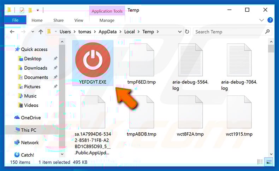
Task: Select the tmpF6ED.tmp file icon
Action: (x=142, y=60)
